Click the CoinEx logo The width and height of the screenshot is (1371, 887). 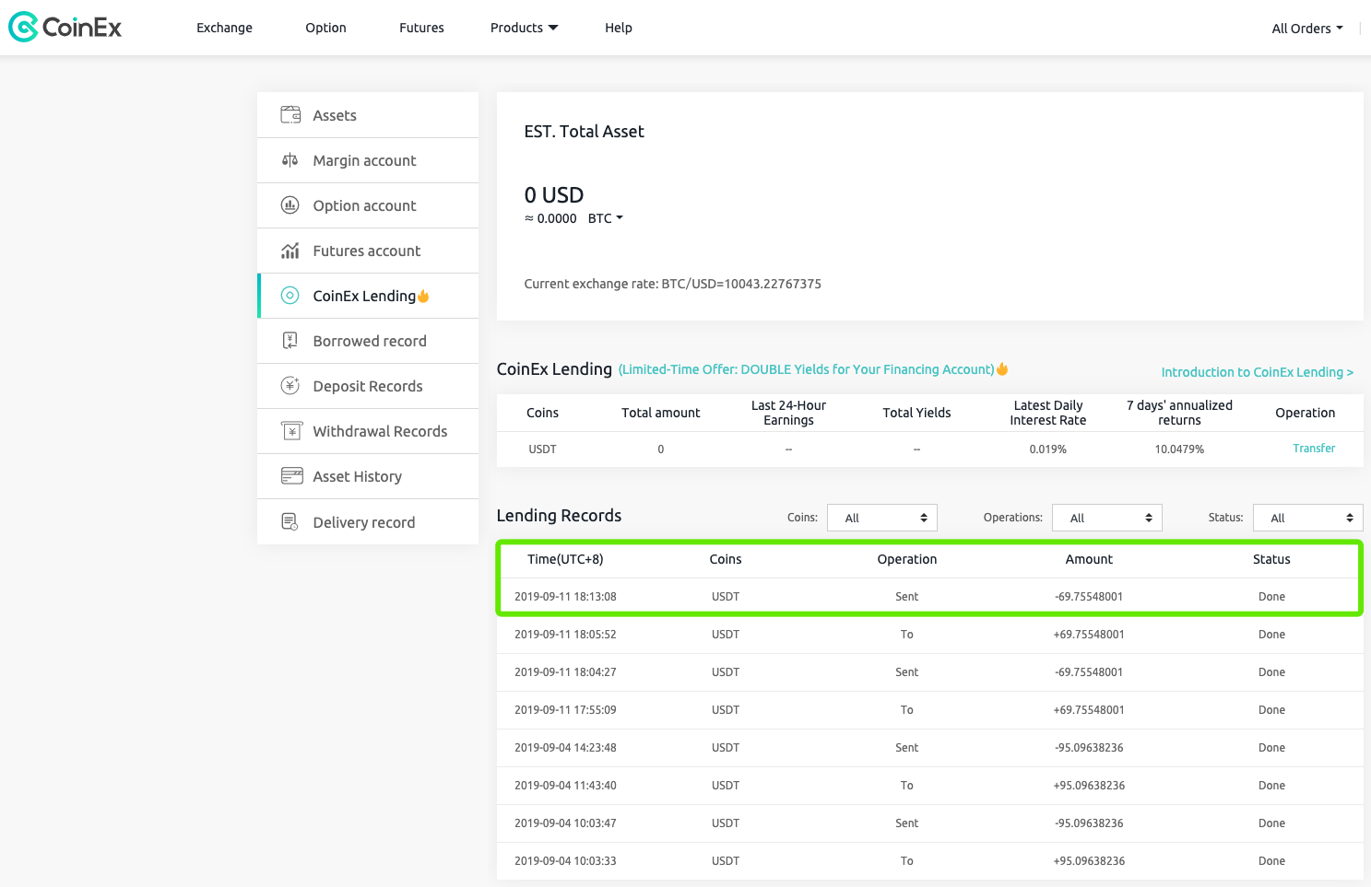coord(65,28)
